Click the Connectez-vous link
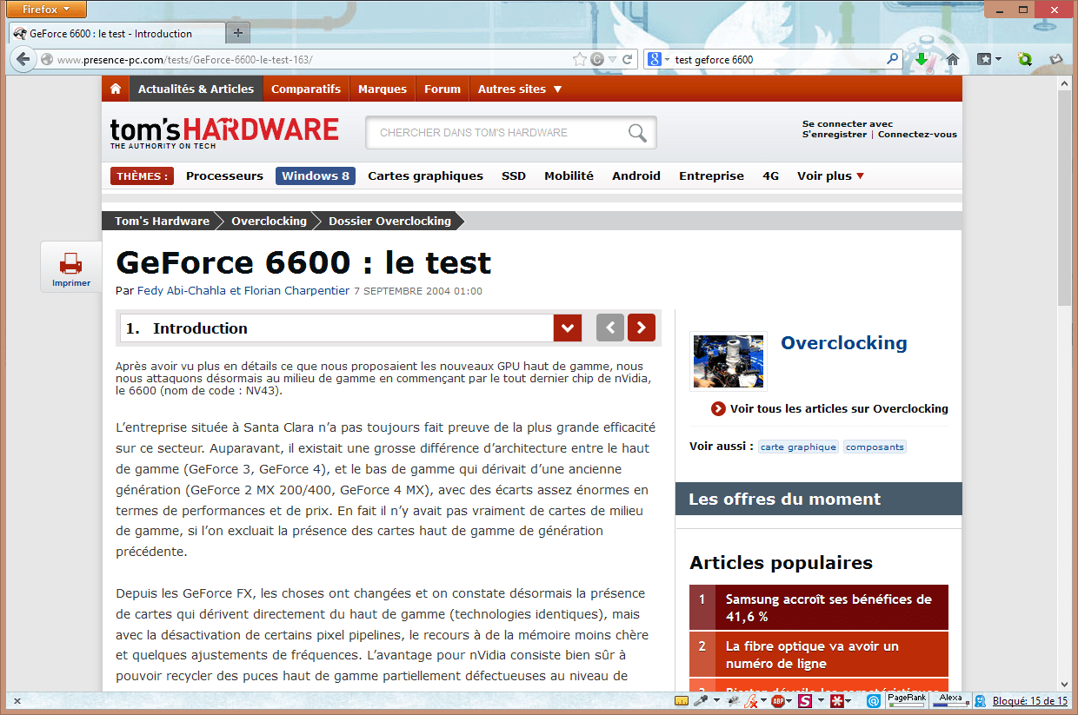1078x715 pixels. click(x=917, y=135)
